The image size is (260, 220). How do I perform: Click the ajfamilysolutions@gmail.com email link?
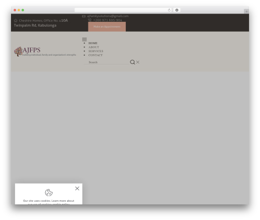108,16
